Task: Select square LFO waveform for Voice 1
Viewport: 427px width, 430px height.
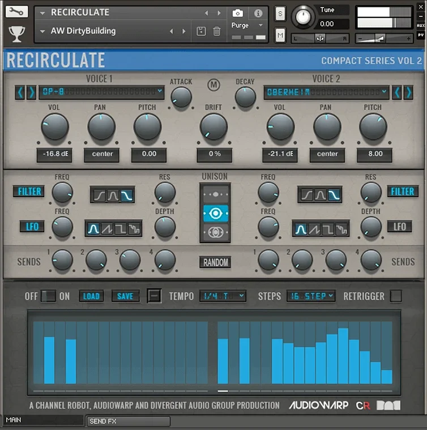Action: (120, 229)
